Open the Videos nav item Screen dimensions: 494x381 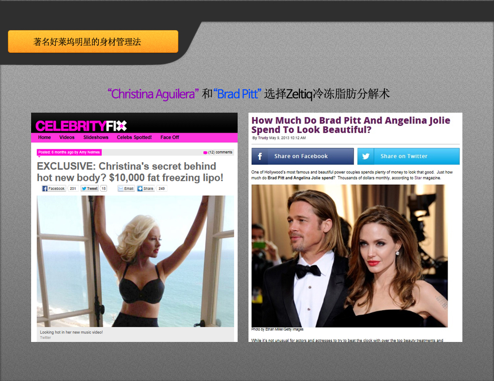pyautogui.click(x=67, y=137)
